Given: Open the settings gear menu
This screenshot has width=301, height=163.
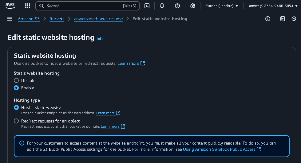Looking at the screenshot, I should click(193, 6).
